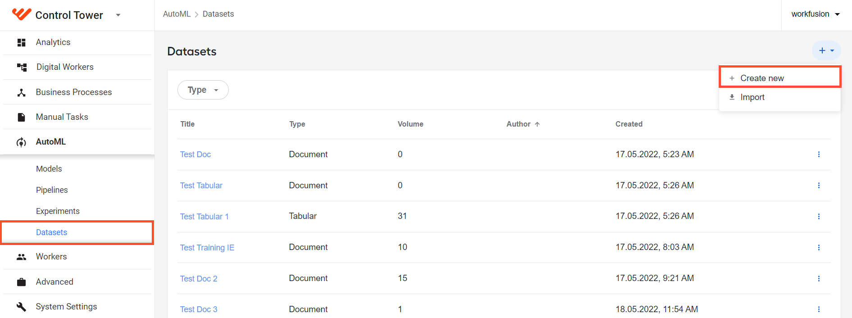Sort by Author column header
The width and height of the screenshot is (852, 318).
click(518, 124)
